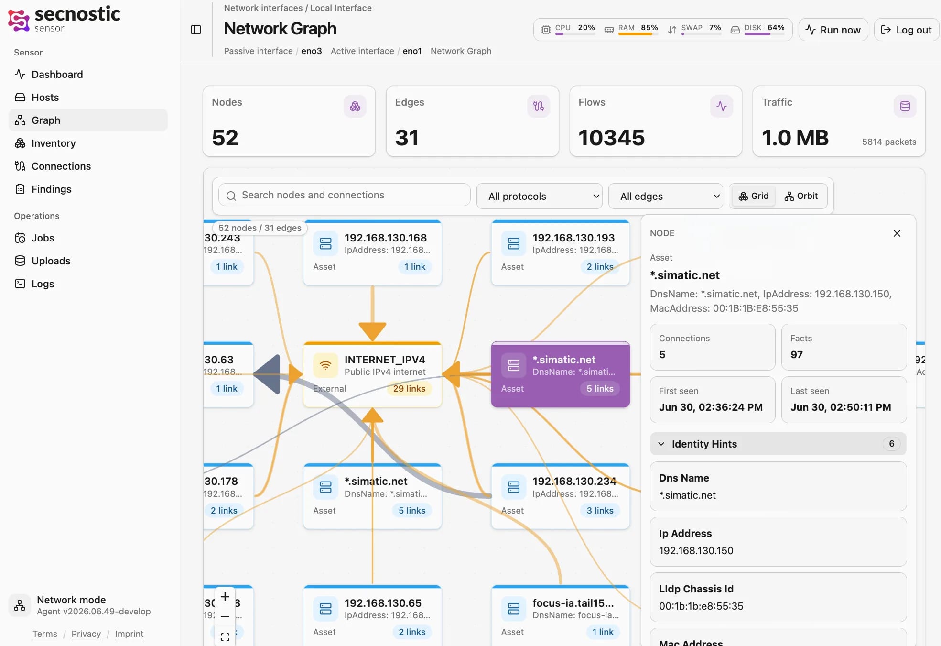Close the NODE details panel
941x646 pixels.
click(897, 233)
